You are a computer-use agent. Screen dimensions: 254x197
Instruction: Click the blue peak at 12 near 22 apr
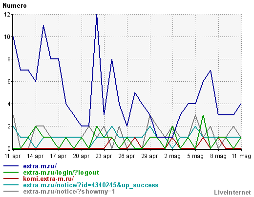[x=97, y=15]
